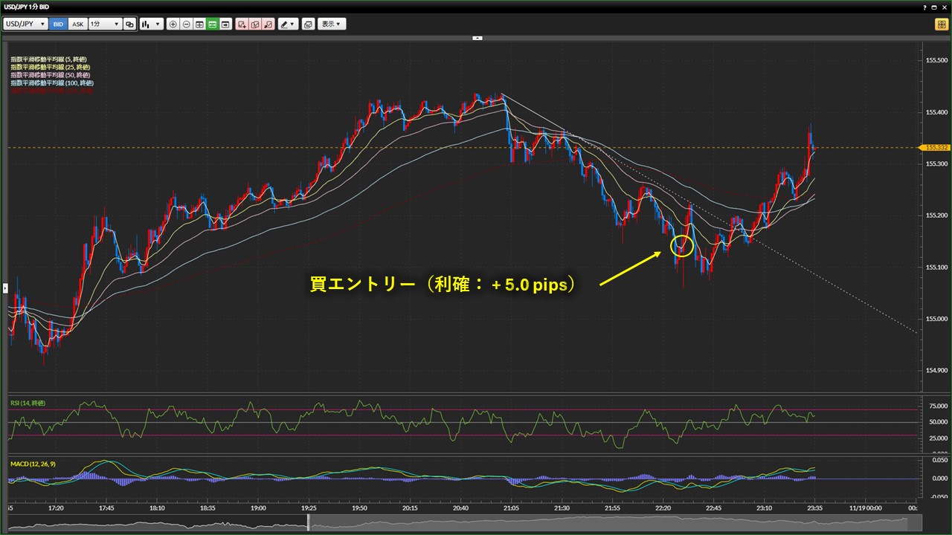Screen dimensions: 952x535
Task: Click the link charts chain icon
Action: click(129, 24)
